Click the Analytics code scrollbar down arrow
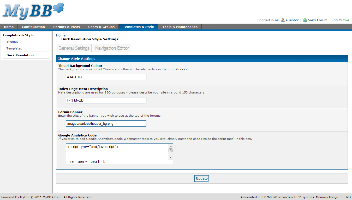This screenshot has width=352, height=200. tap(171, 158)
